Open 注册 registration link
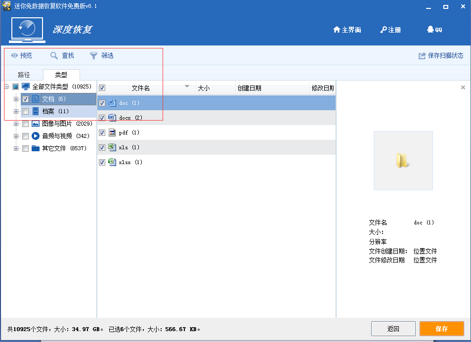 pos(390,30)
